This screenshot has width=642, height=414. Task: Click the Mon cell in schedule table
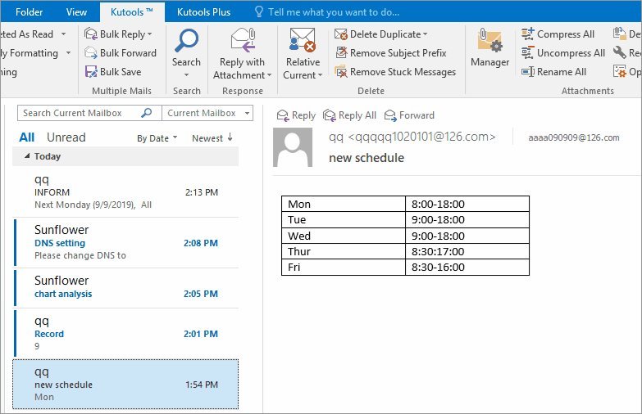pyautogui.click(x=344, y=204)
